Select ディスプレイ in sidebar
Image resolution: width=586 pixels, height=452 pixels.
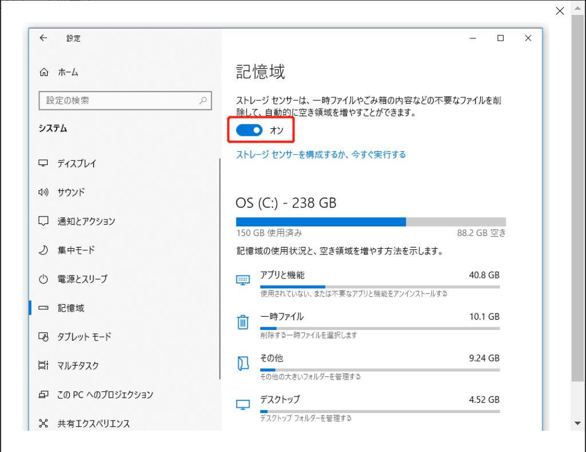tap(77, 163)
